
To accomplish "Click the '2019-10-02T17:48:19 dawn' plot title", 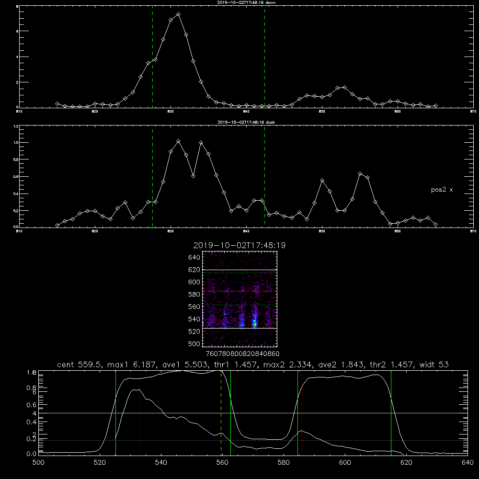I will tap(246, 2).
